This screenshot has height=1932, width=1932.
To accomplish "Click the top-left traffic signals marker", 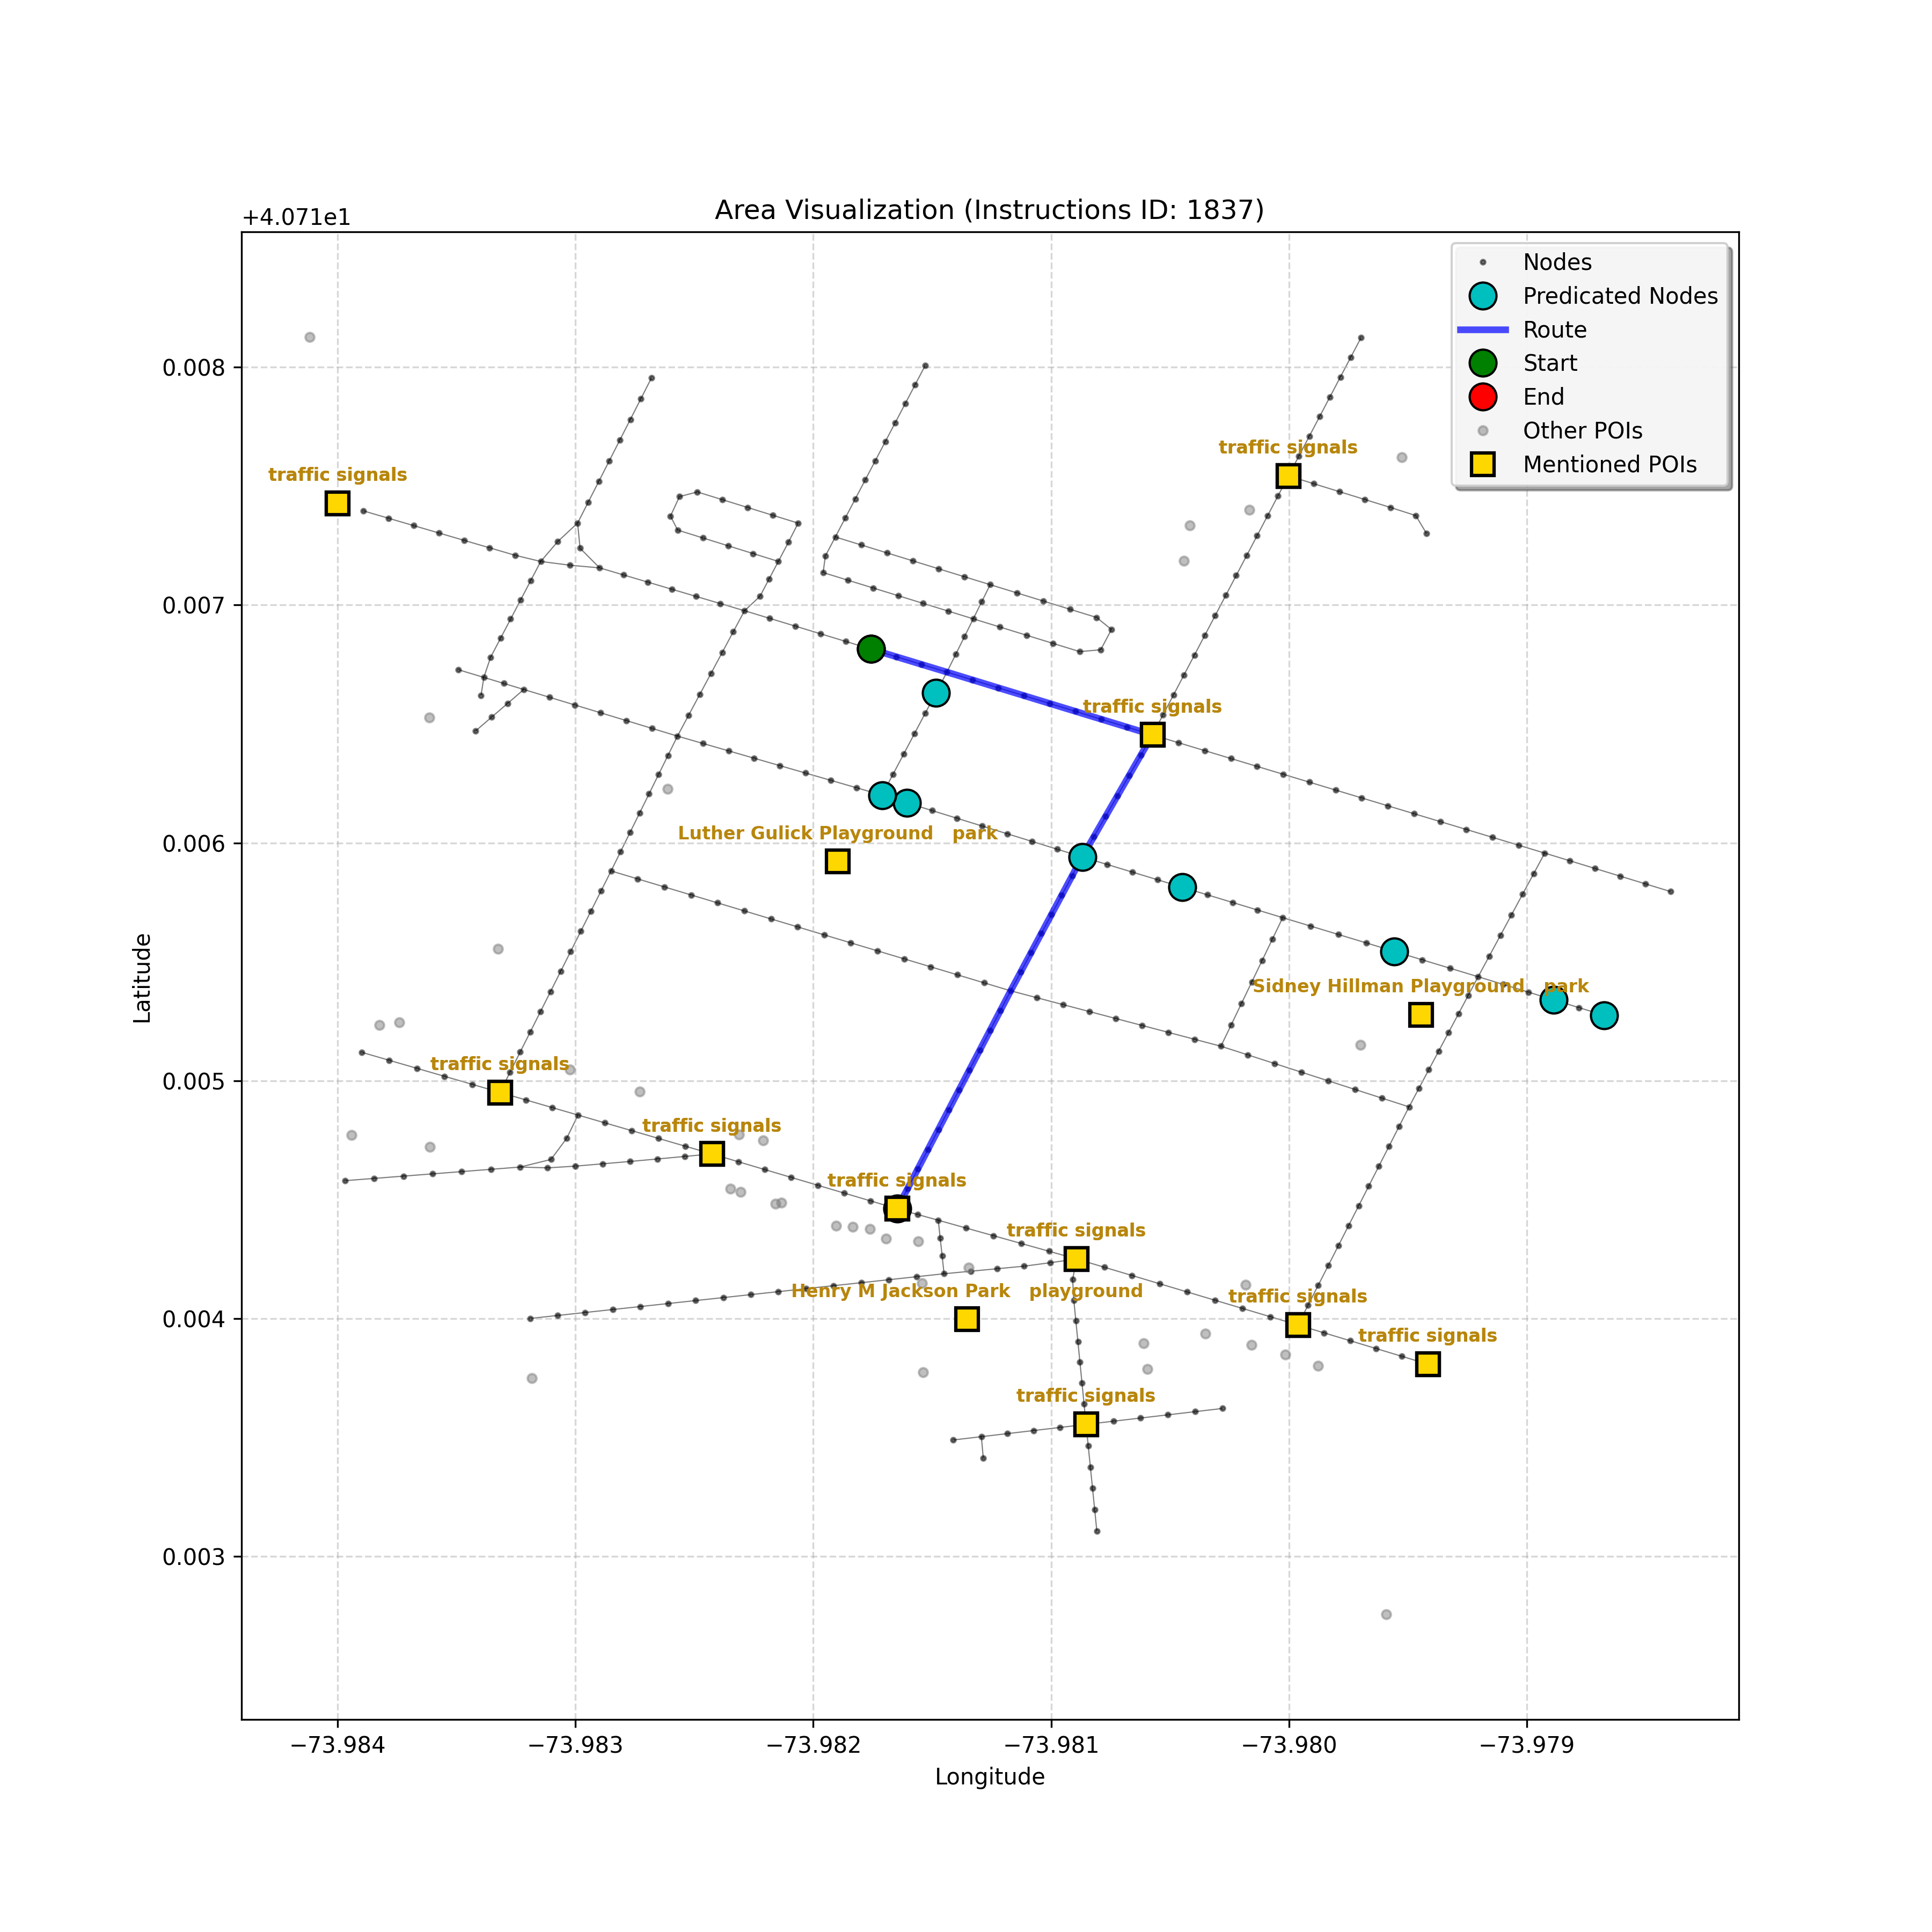I will point(337,503).
